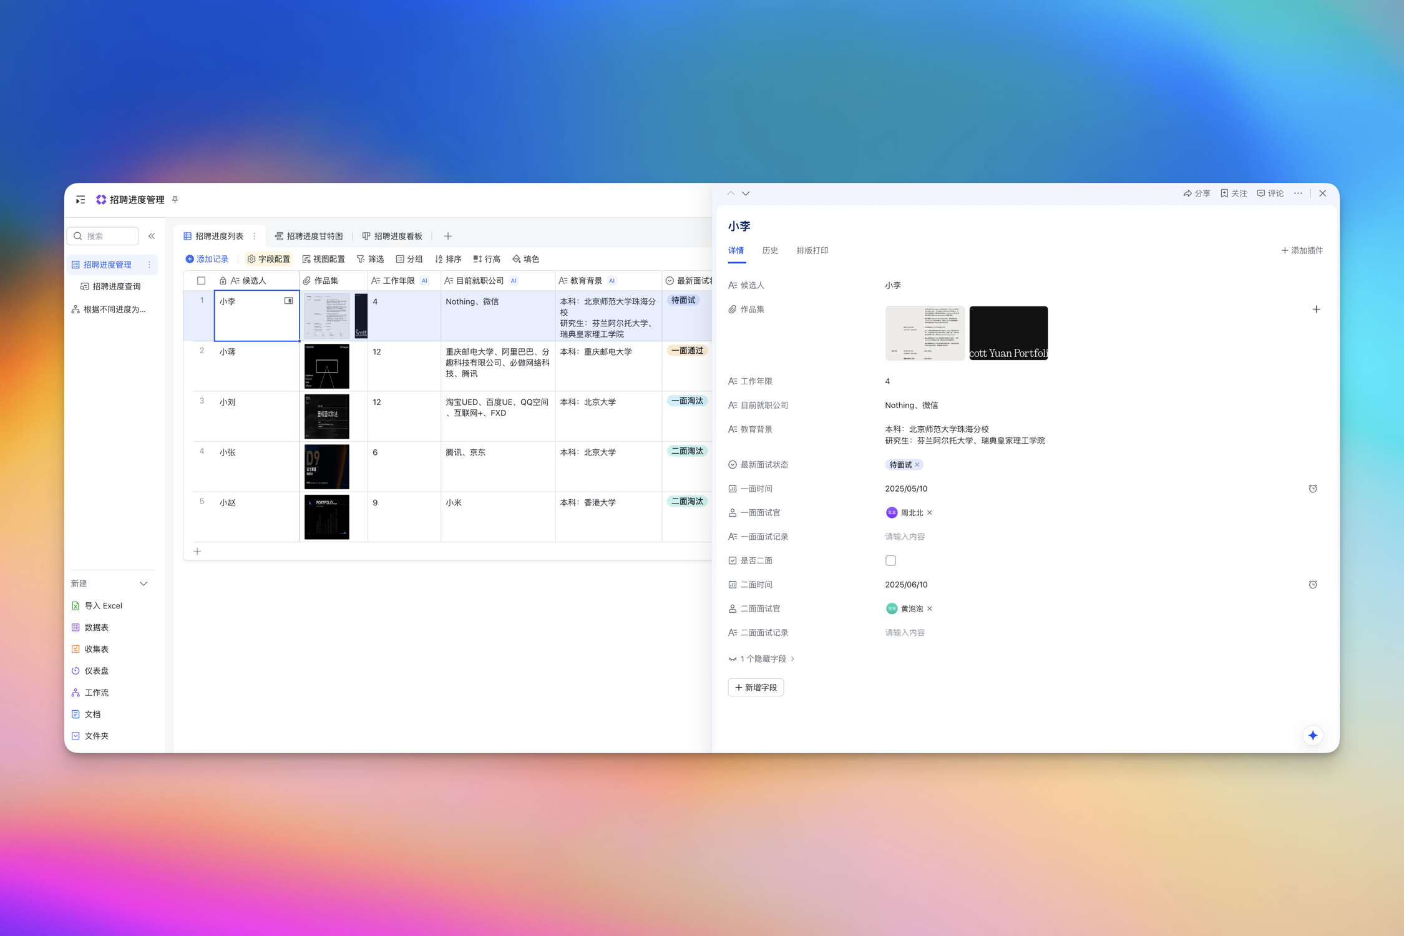This screenshot has width=1404, height=936.
Task: Close the 小李 detail panel
Action: pos(1322,193)
